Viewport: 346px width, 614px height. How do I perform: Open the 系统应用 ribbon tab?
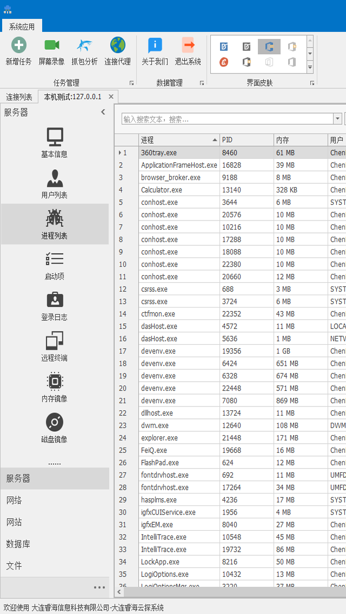(x=22, y=26)
